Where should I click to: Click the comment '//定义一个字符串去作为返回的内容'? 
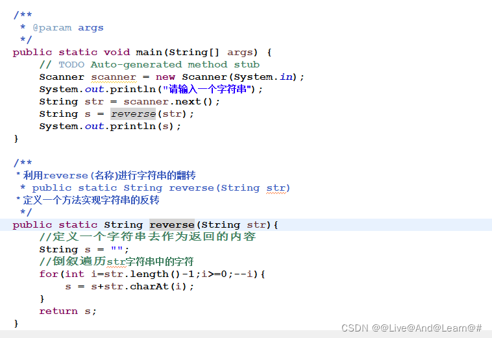click(x=148, y=236)
